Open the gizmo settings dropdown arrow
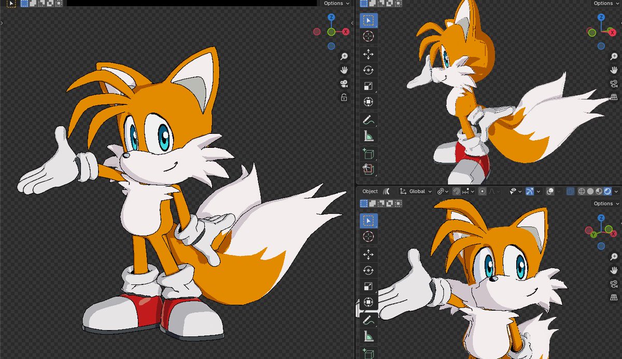 pos(539,191)
